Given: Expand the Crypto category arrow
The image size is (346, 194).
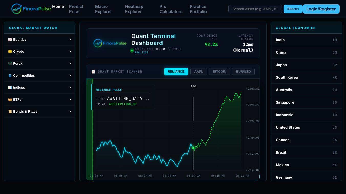Looking at the screenshot, I should (70, 52).
